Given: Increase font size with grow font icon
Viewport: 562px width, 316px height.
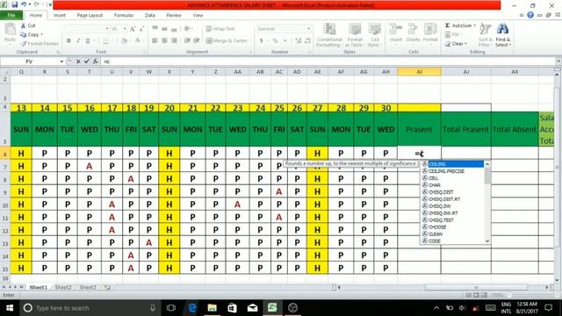Looking at the screenshot, I should tap(133, 29).
